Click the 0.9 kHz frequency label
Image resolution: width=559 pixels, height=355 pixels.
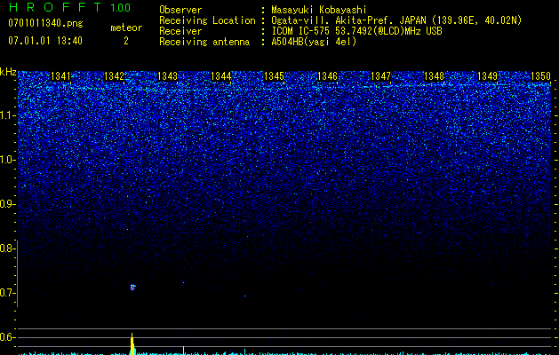coord(8,204)
